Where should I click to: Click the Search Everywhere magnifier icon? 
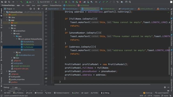(x=130, y=2)
